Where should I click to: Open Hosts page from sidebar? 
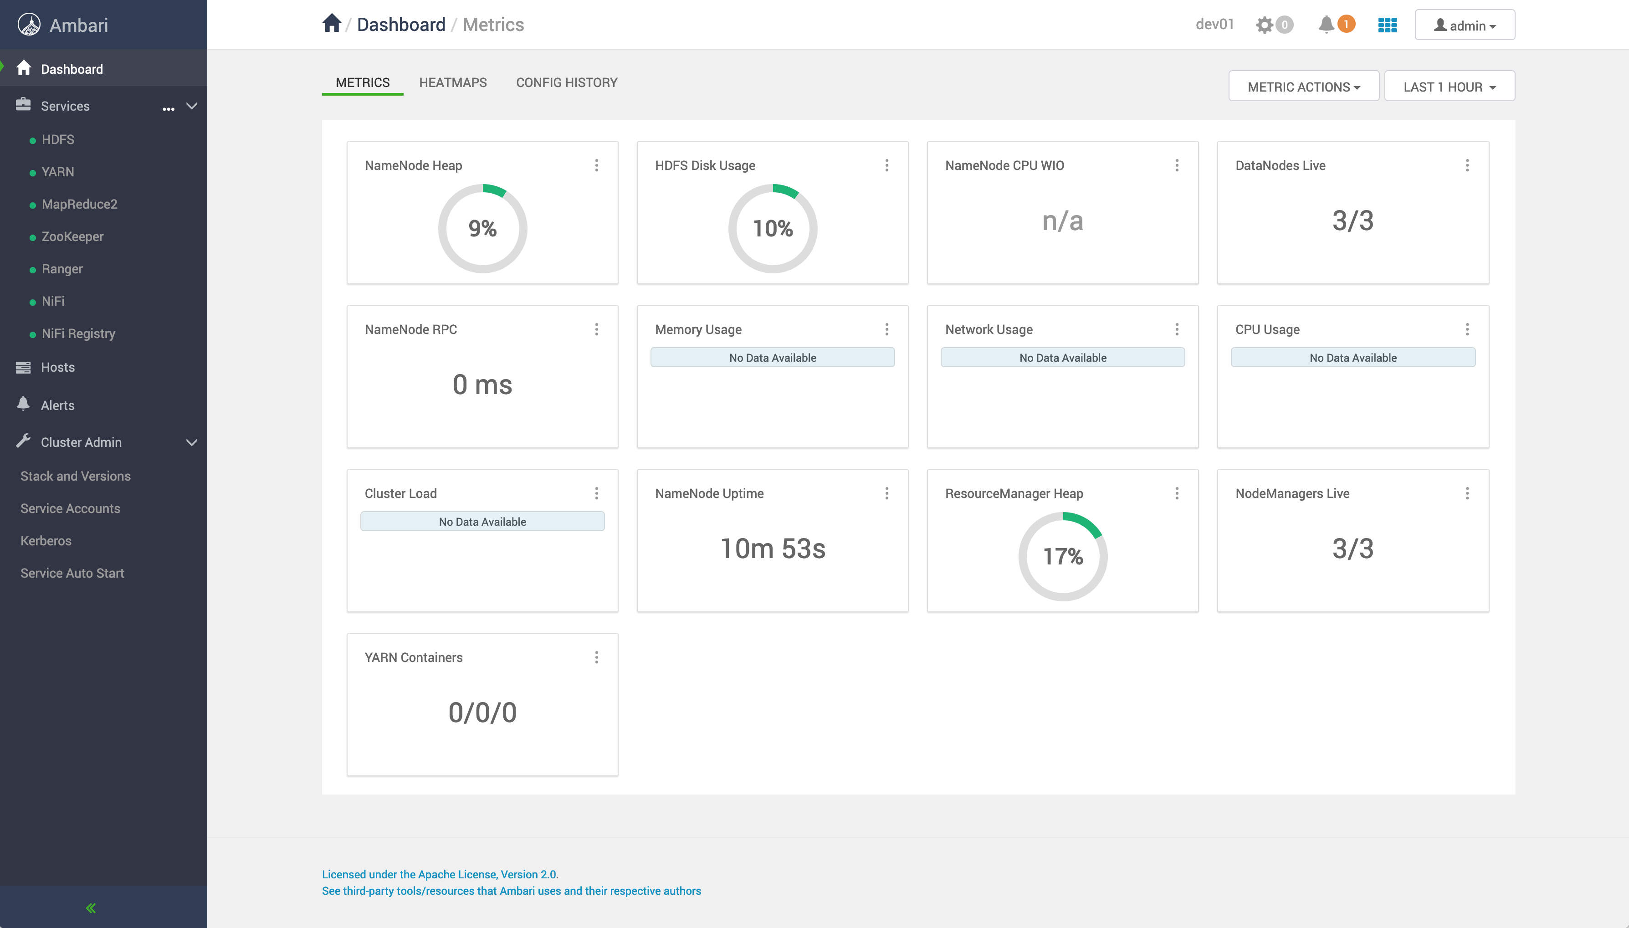click(57, 367)
